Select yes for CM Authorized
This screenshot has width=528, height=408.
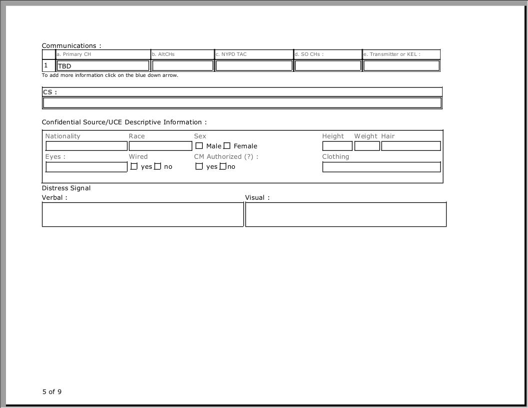[199, 166]
